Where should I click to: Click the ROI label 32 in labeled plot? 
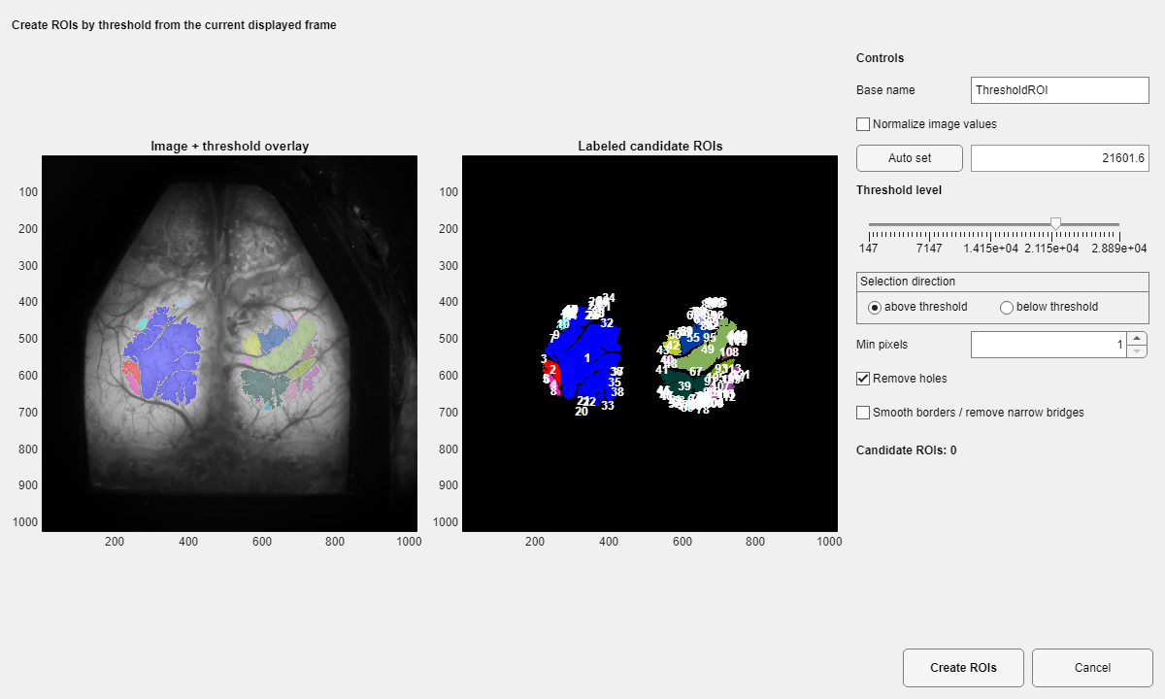[607, 323]
